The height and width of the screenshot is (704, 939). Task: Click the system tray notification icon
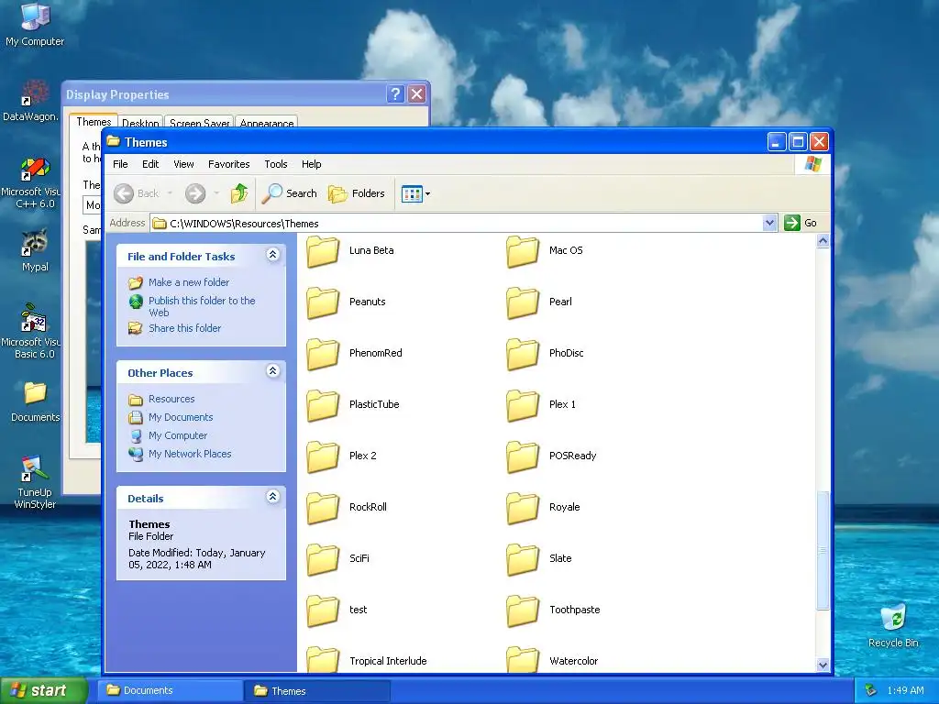pyautogui.click(x=871, y=690)
